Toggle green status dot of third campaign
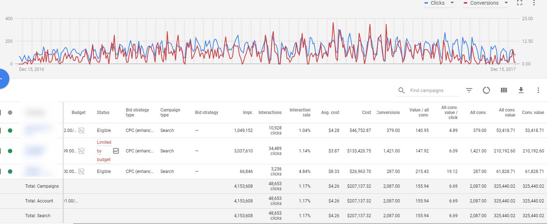547x224 pixels. tap(10, 172)
